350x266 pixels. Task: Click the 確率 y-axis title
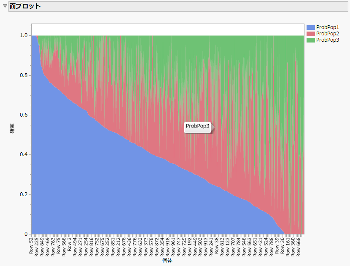(x=13, y=128)
